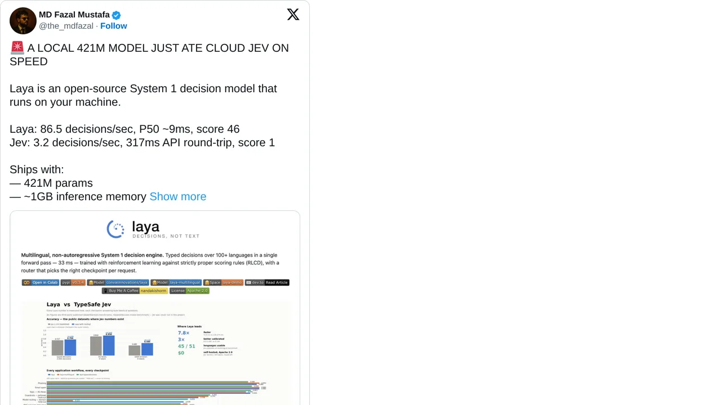Viewport: 721px width, 405px height.
Task: Click the Open in Colab badge
Action: coord(41,282)
